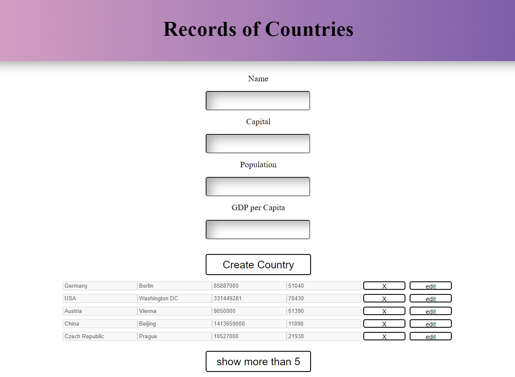
Task: Select GDP value 11890
Action: coord(324,324)
